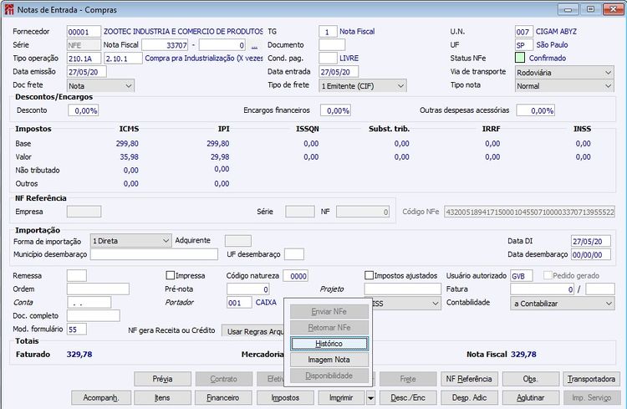Click the Frete button
The image size is (627, 409).
click(x=408, y=379)
